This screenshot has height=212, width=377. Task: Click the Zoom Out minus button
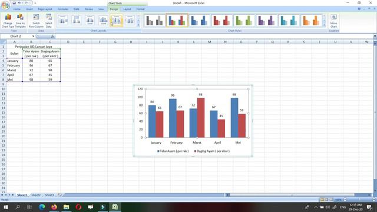pyautogui.click(x=345, y=200)
